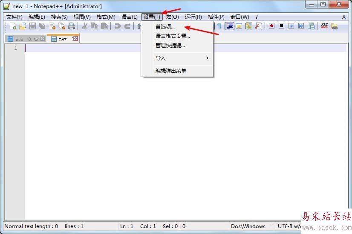Click the Sel : 0 | 0 status text

[x=174, y=226]
